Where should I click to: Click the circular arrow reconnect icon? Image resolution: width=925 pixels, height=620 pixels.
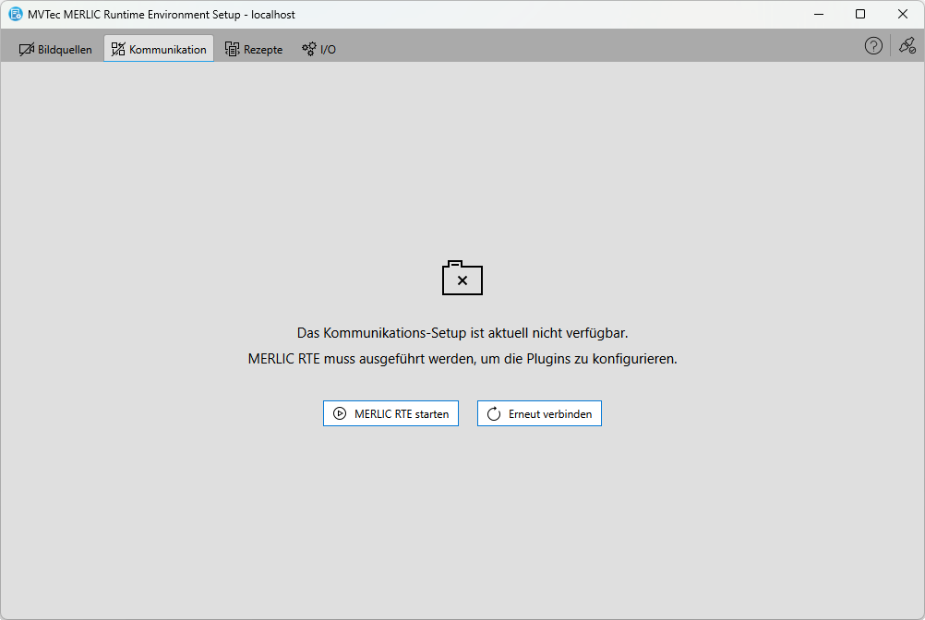(x=494, y=414)
